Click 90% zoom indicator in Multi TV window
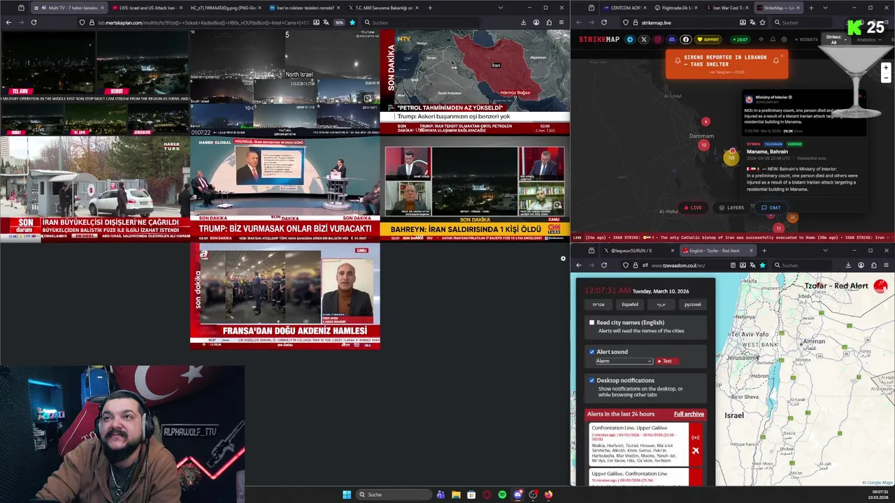Screen dimensions: 895x503 pyautogui.click(x=339, y=22)
